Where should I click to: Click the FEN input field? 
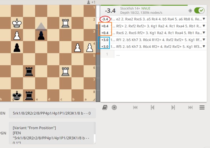(x=52, y=113)
